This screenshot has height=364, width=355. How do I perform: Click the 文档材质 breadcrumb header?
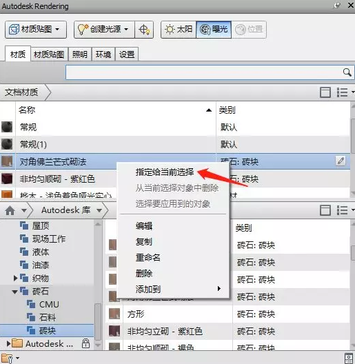pyautogui.click(x=21, y=92)
